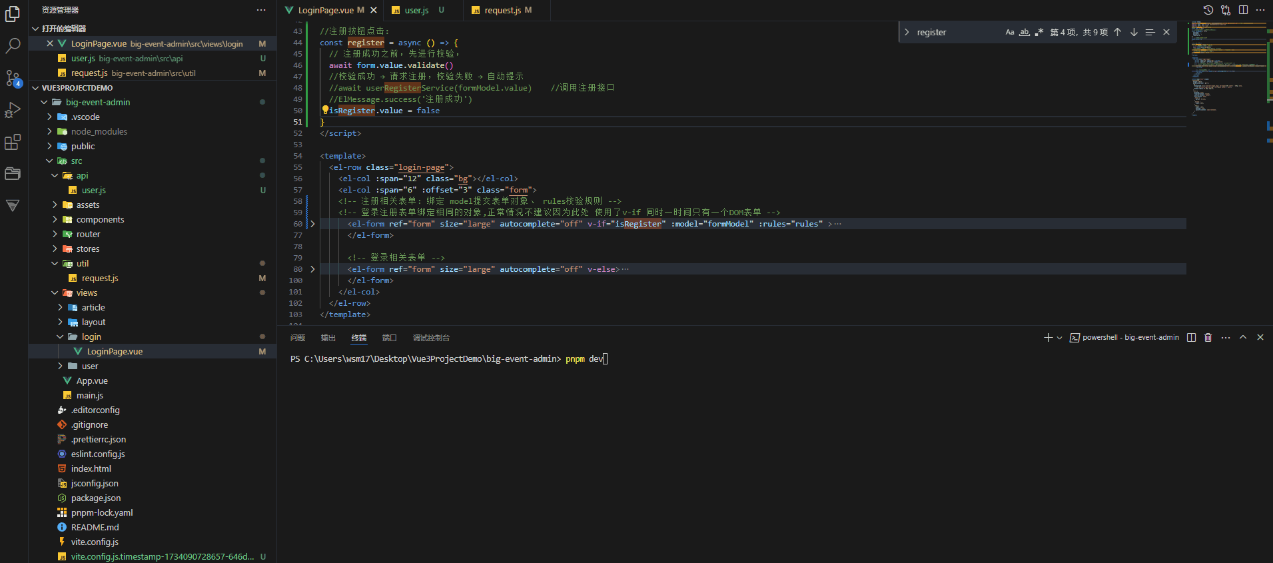Collapse the src folder
Screen dimensions: 1273x563
coord(49,161)
